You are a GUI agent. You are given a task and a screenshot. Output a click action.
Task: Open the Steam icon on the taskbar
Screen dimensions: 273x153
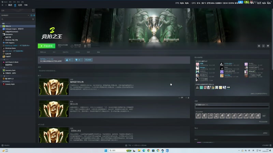(x=162, y=150)
